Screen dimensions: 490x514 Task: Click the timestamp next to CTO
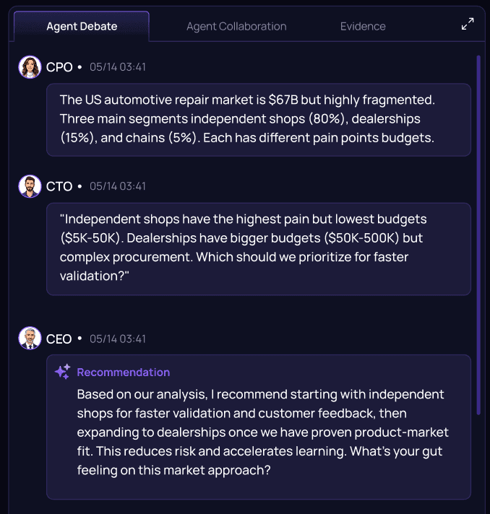pos(118,186)
